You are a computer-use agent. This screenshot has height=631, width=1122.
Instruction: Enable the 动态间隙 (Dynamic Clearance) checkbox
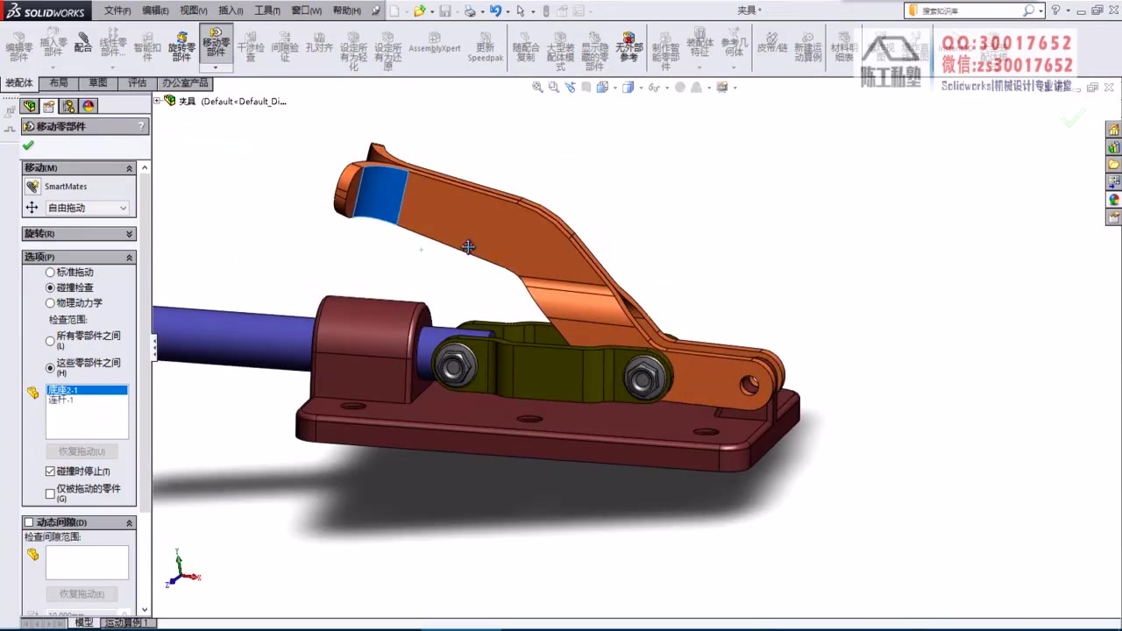coord(29,522)
